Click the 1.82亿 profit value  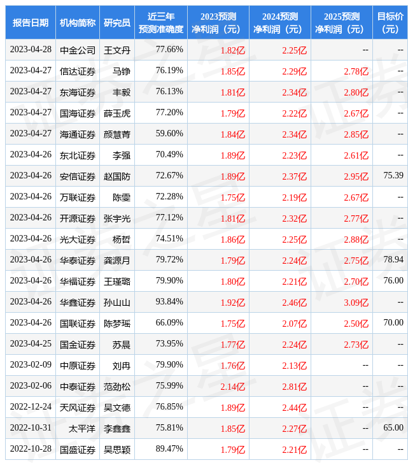[x=232, y=50]
